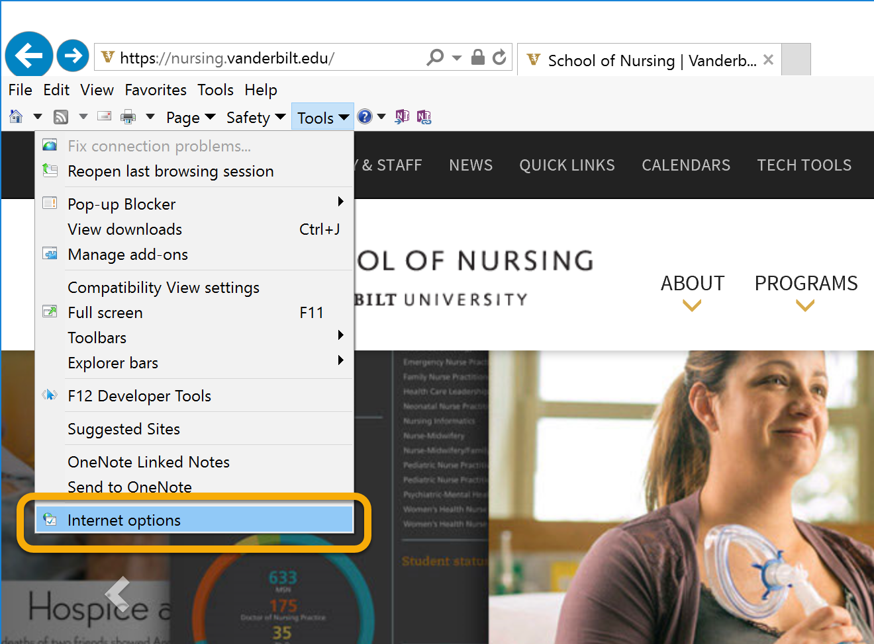This screenshot has width=874, height=644.
Task: Click the NEWS link on the page
Action: pos(471,165)
